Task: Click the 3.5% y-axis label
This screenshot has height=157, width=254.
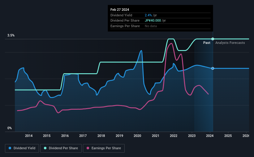Action: pyautogui.click(x=11, y=35)
